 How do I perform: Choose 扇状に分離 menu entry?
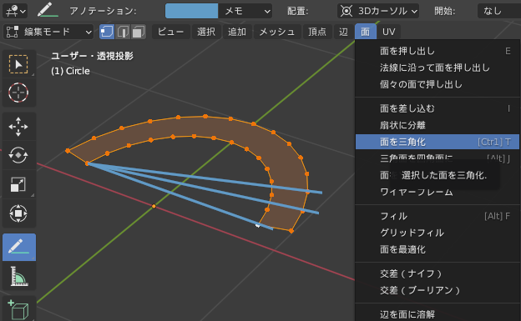438,125
